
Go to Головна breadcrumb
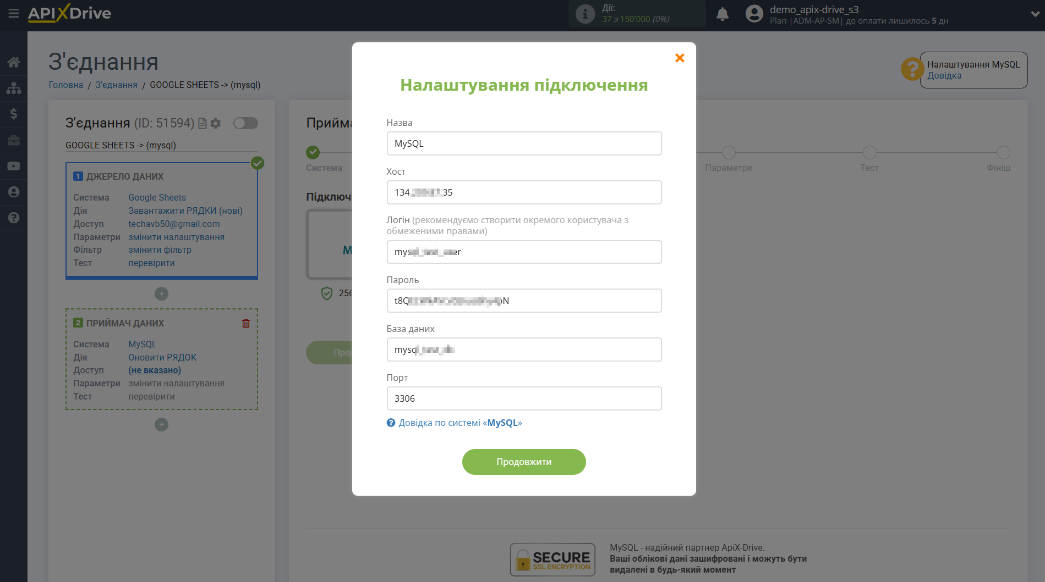(66, 85)
